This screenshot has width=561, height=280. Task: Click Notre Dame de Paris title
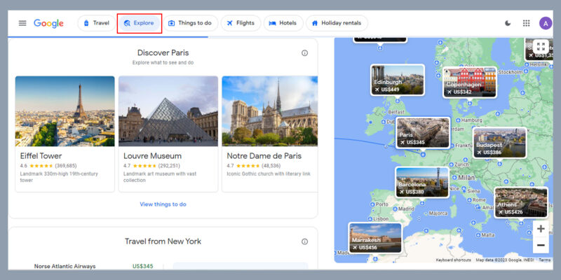pos(264,156)
